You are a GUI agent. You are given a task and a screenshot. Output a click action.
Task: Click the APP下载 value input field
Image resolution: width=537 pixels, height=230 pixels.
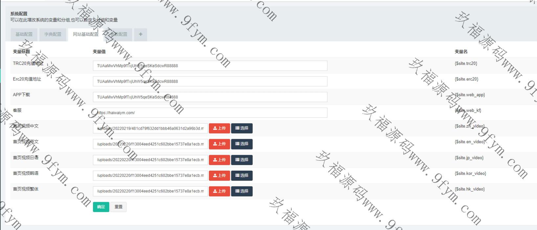tap(210, 97)
